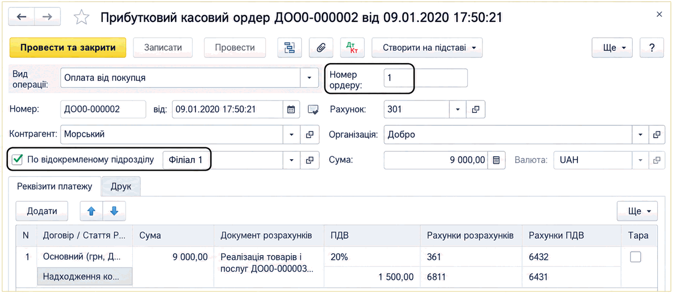Click the Документ розрахунків column header
The height and width of the screenshot is (294, 673).
pos(270,235)
